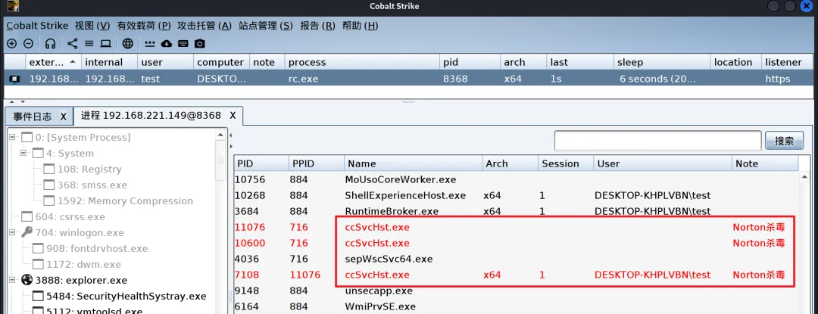Select ccSvcHst.exe row with PID 10600

pyautogui.click(x=517, y=243)
